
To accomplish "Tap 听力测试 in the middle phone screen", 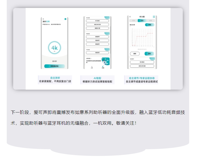I will click(97, 21).
